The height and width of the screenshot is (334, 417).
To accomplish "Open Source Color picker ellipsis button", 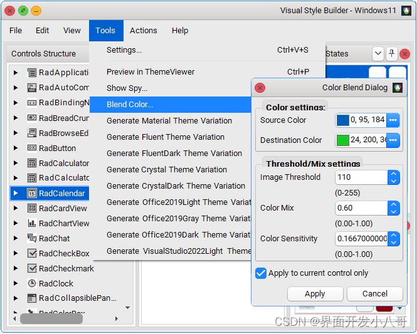I will (393, 120).
